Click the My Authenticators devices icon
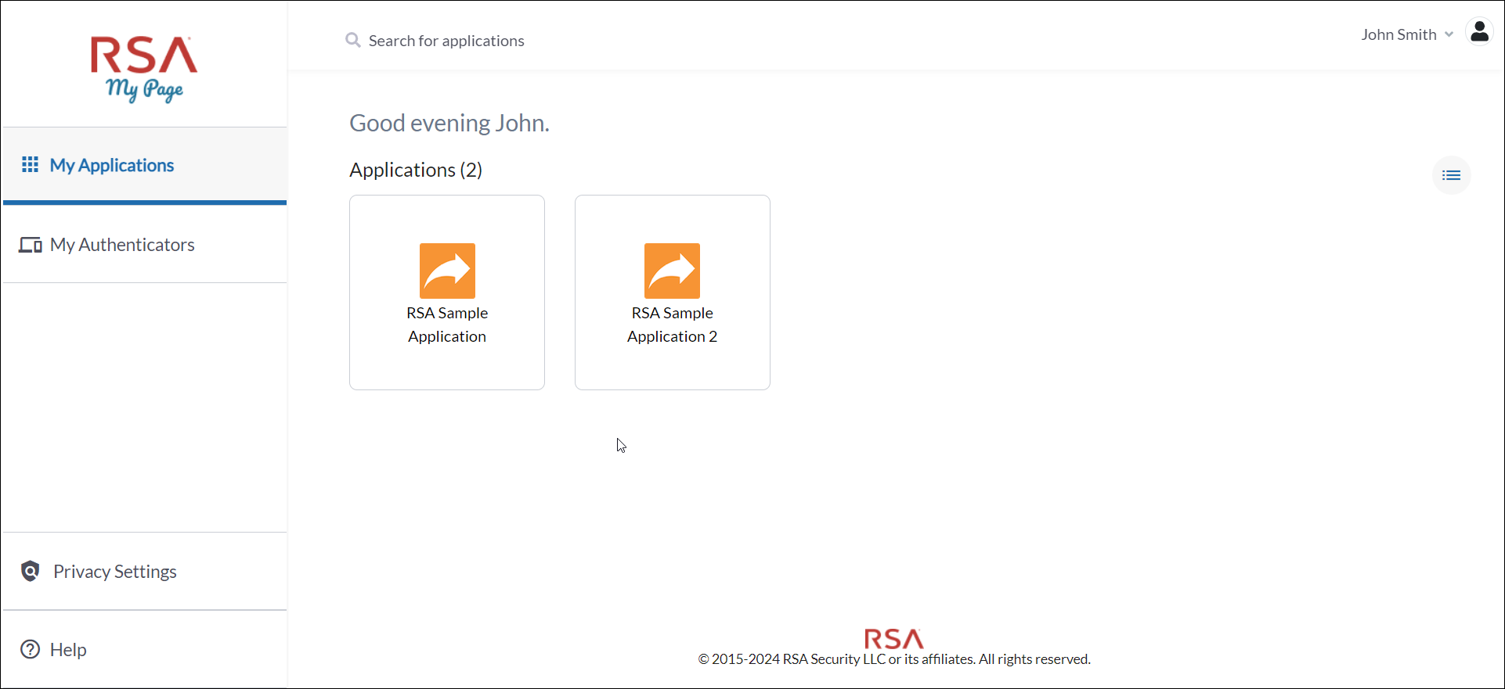The image size is (1505, 689). coord(31,245)
